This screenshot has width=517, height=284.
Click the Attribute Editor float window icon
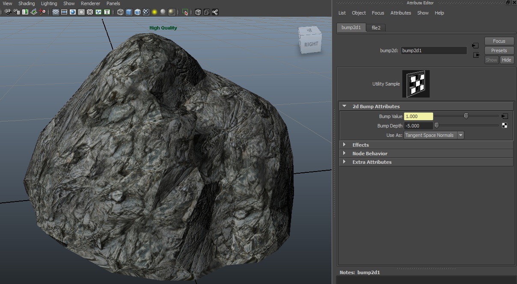click(x=508, y=3)
